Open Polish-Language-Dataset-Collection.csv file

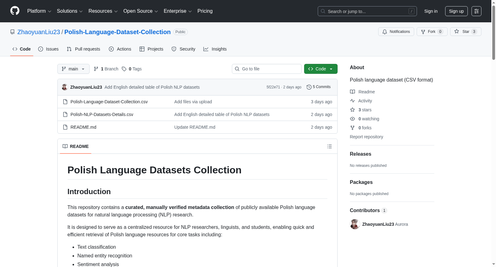coord(109,102)
